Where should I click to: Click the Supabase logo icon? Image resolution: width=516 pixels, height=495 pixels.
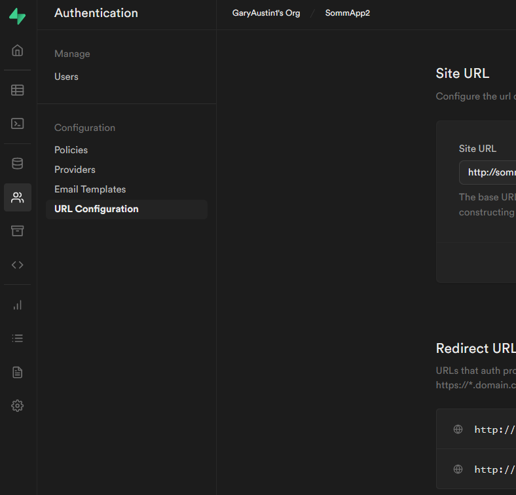(18, 17)
